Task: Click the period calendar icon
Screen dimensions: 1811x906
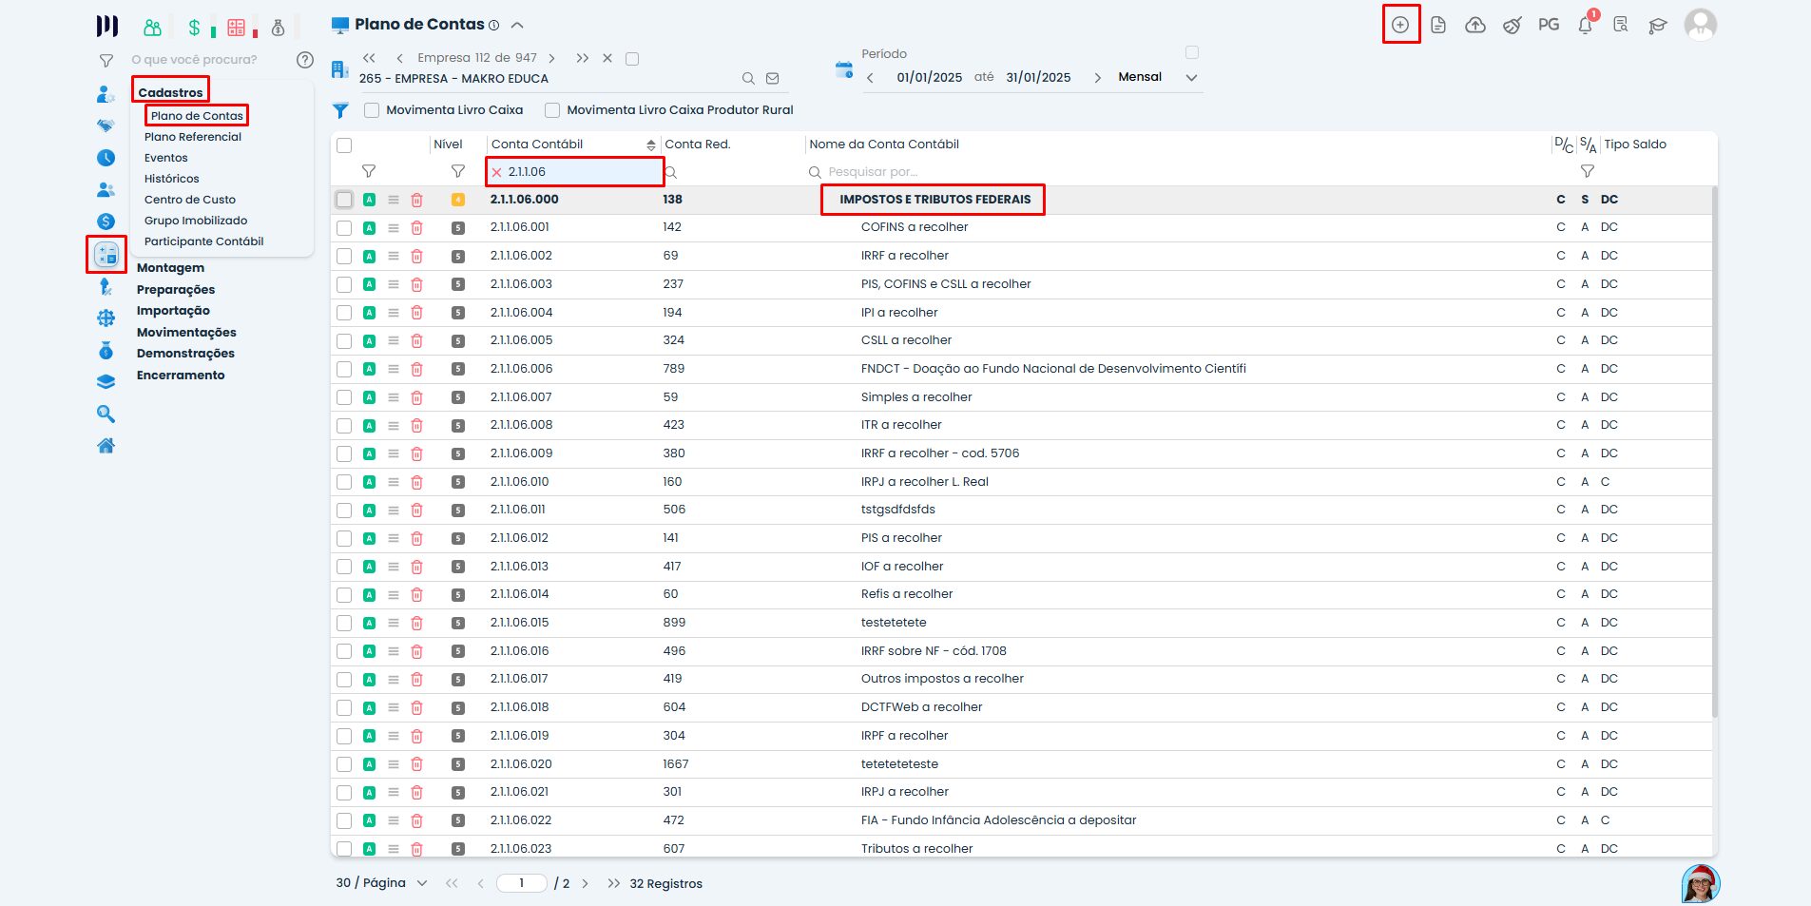Action: [843, 69]
